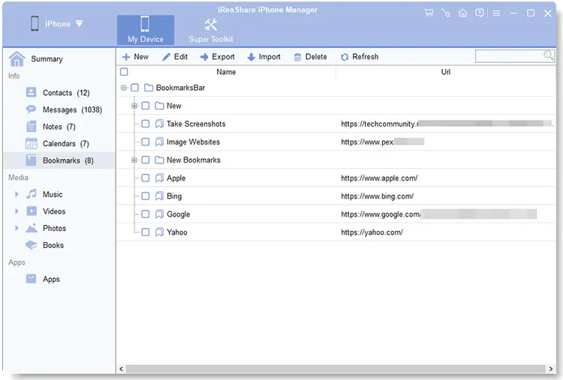Image resolution: width=563 pixels, height=380 pixels.
Task: Click the Bookmarks icon in sidebar
Action: (x=32, y=160)
